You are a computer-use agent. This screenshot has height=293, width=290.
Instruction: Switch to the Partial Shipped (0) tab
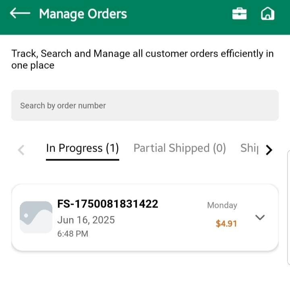[180, 148]
